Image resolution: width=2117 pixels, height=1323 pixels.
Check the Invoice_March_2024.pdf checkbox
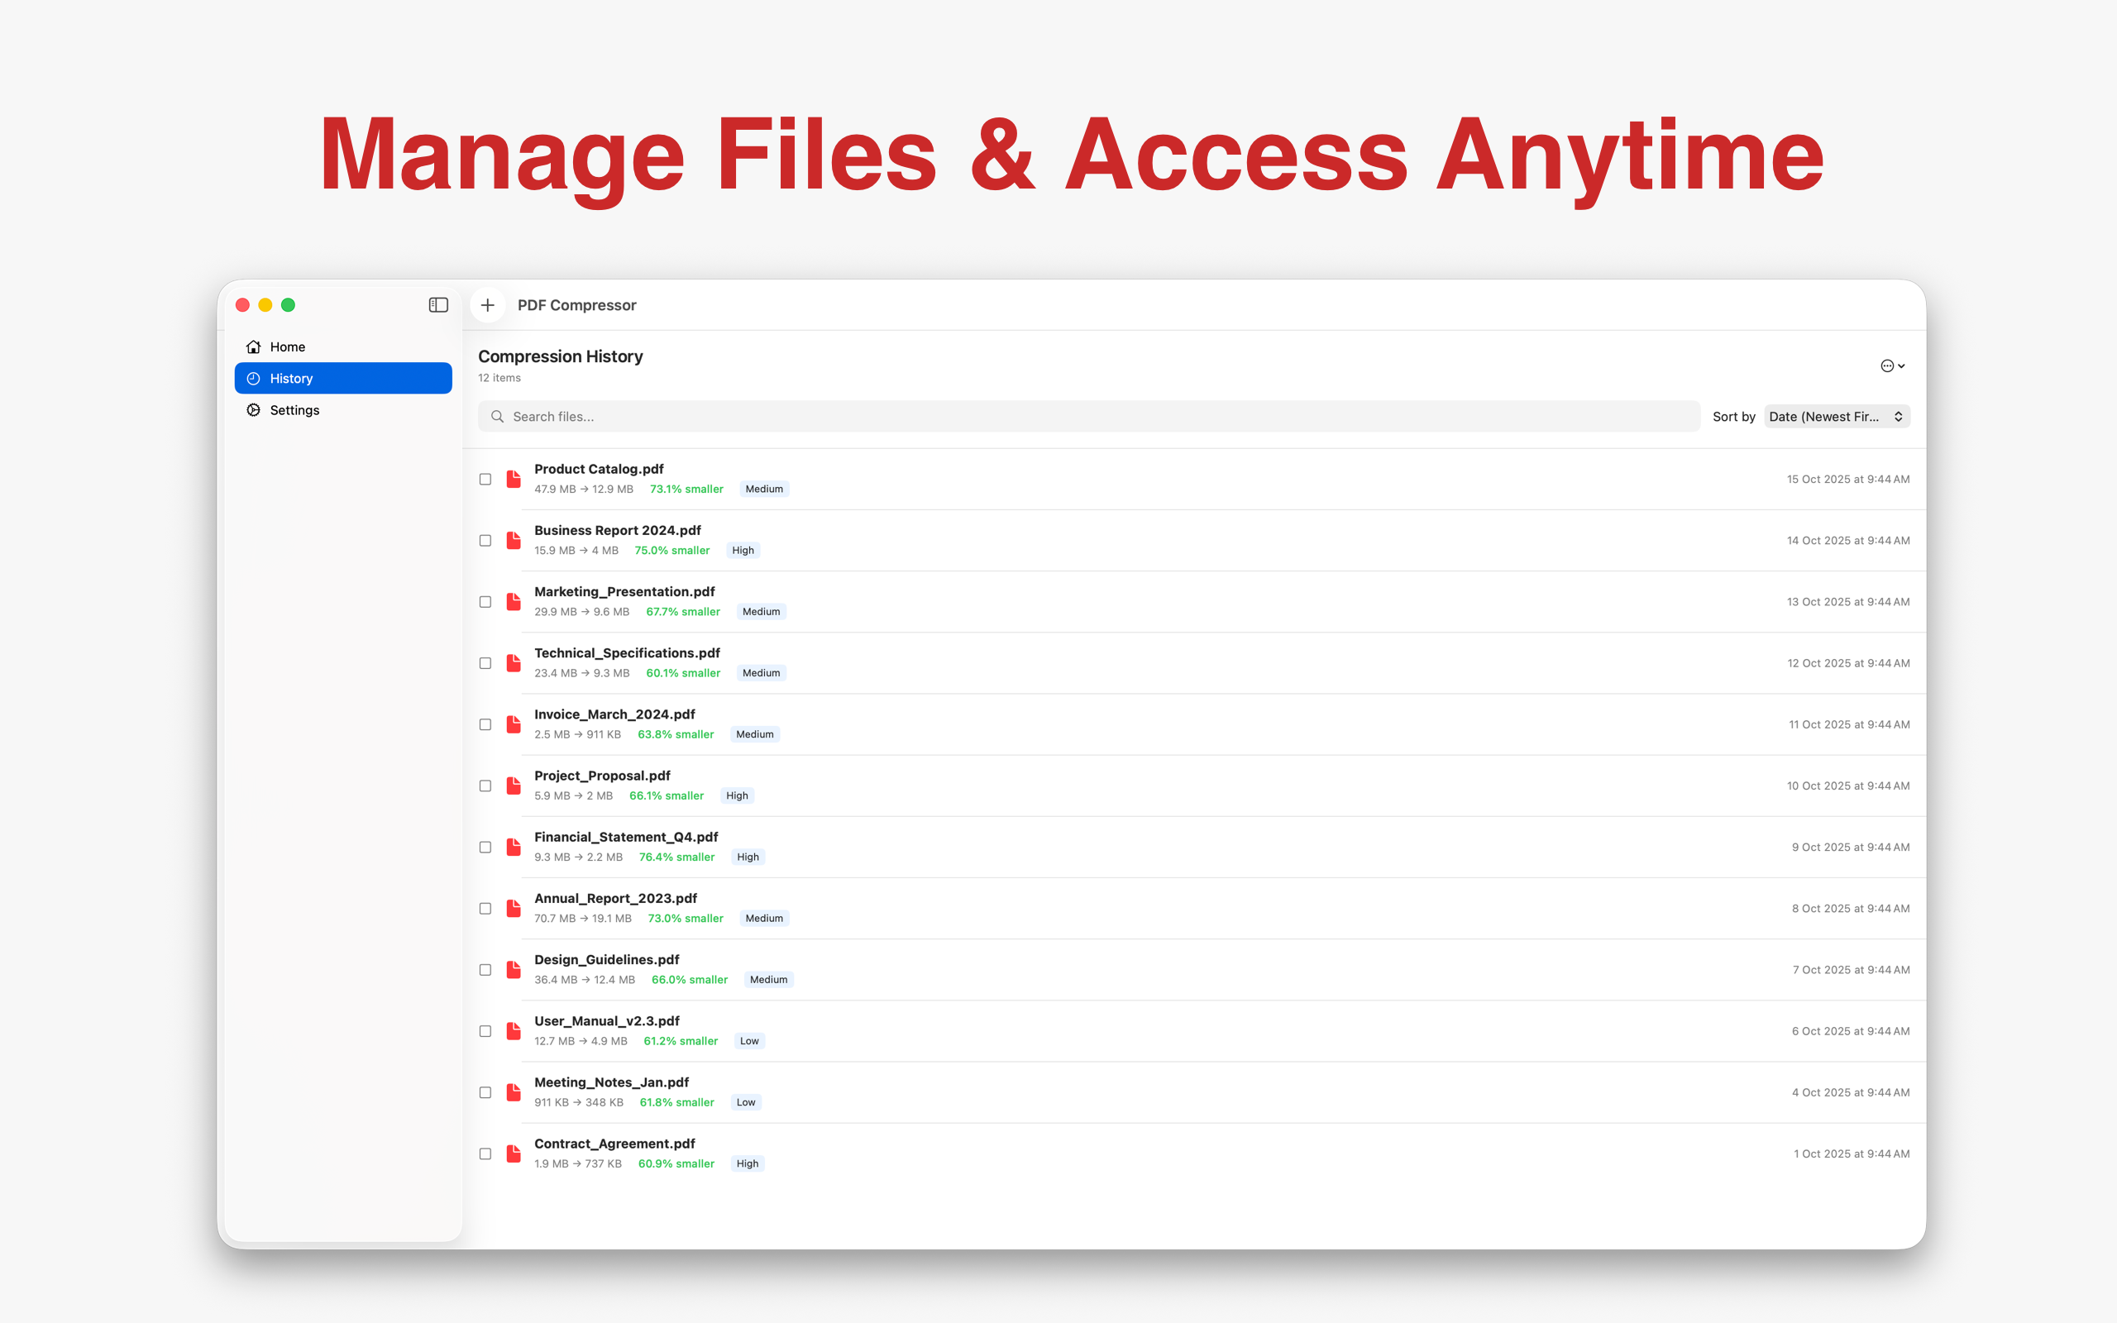coord(485,724)
